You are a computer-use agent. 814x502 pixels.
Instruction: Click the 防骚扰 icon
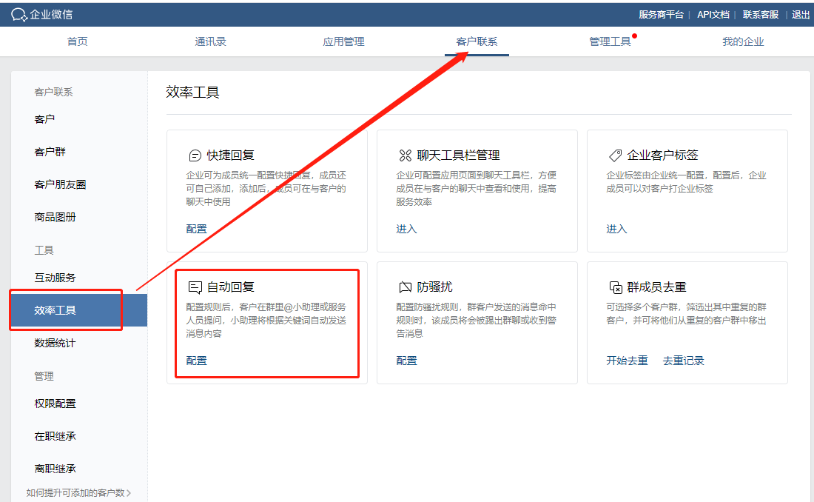click(x=405, y=287)
